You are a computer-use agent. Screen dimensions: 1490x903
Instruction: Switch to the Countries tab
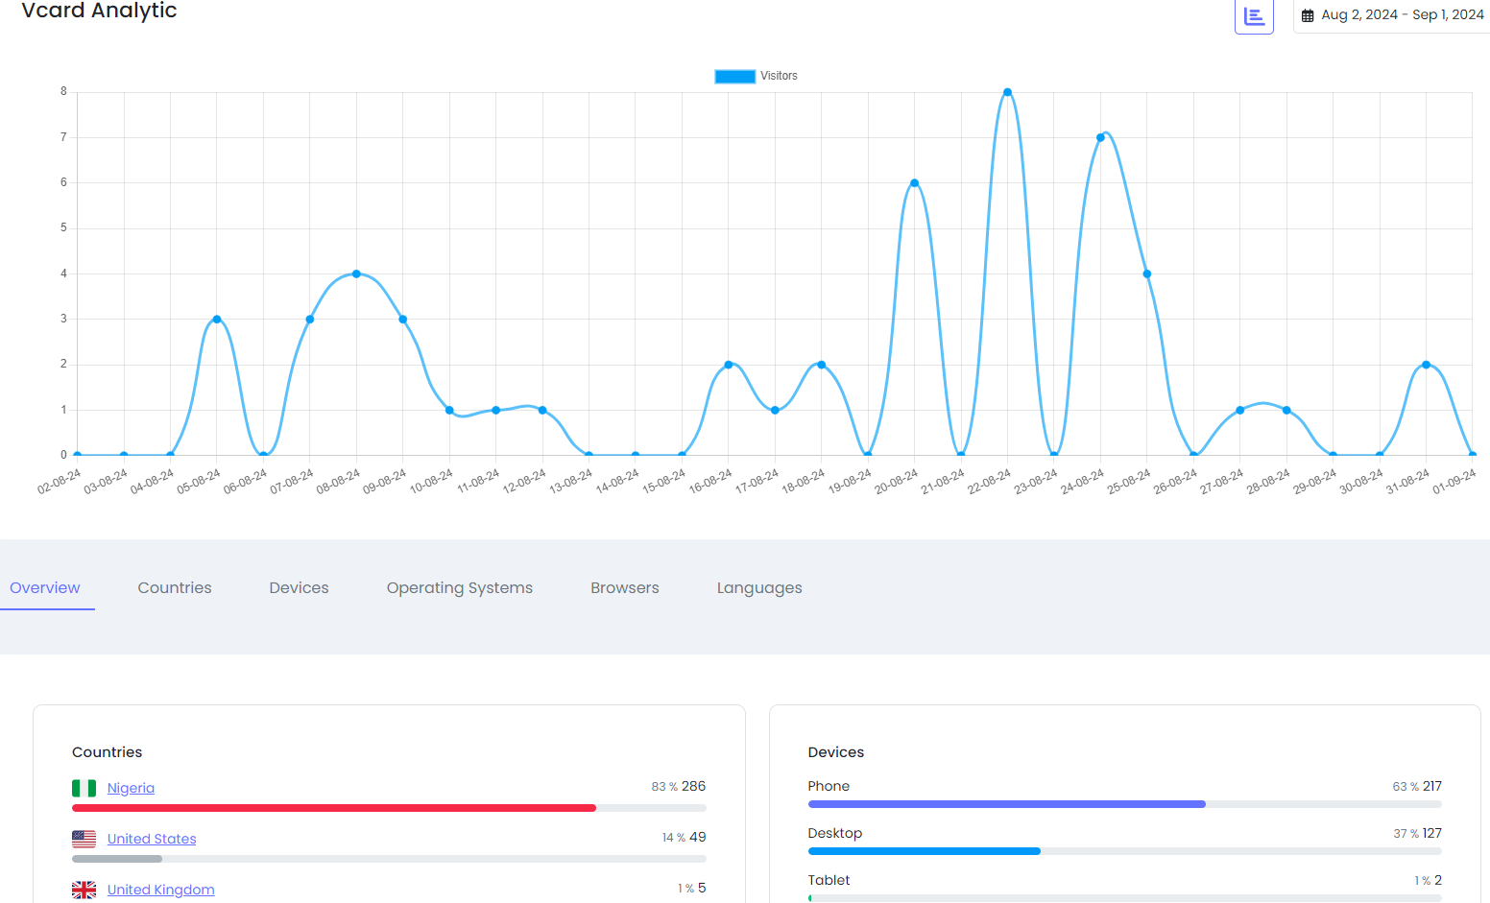175,588
